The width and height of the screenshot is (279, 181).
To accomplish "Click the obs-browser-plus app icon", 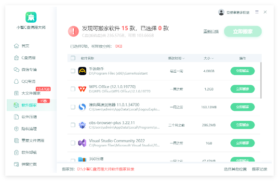I will (82, 125).
